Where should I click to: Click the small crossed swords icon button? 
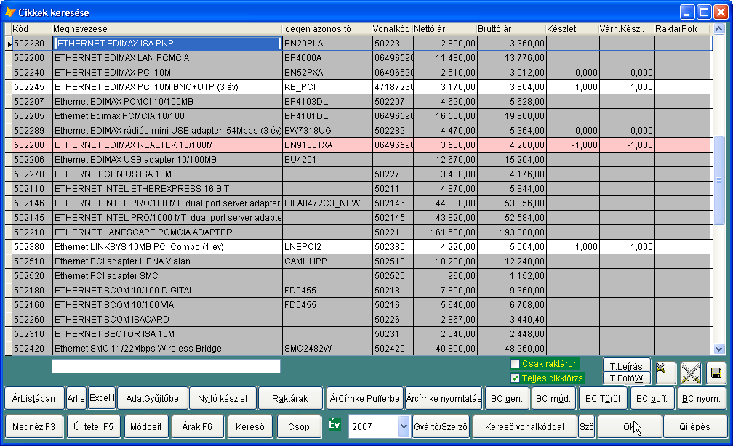point(665,373)
